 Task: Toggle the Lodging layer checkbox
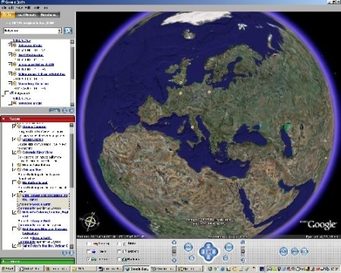[x=89, y=244]
